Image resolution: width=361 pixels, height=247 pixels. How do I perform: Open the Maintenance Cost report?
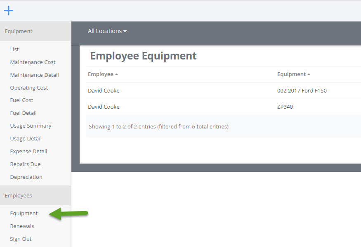[33, 62]
